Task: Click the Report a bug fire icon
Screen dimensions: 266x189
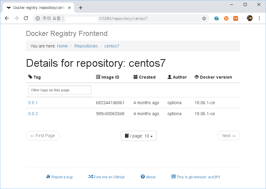Action: [48, 177]
